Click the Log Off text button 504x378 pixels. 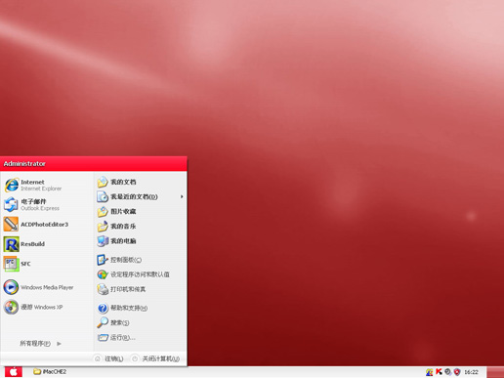click(x=114, y=358)
